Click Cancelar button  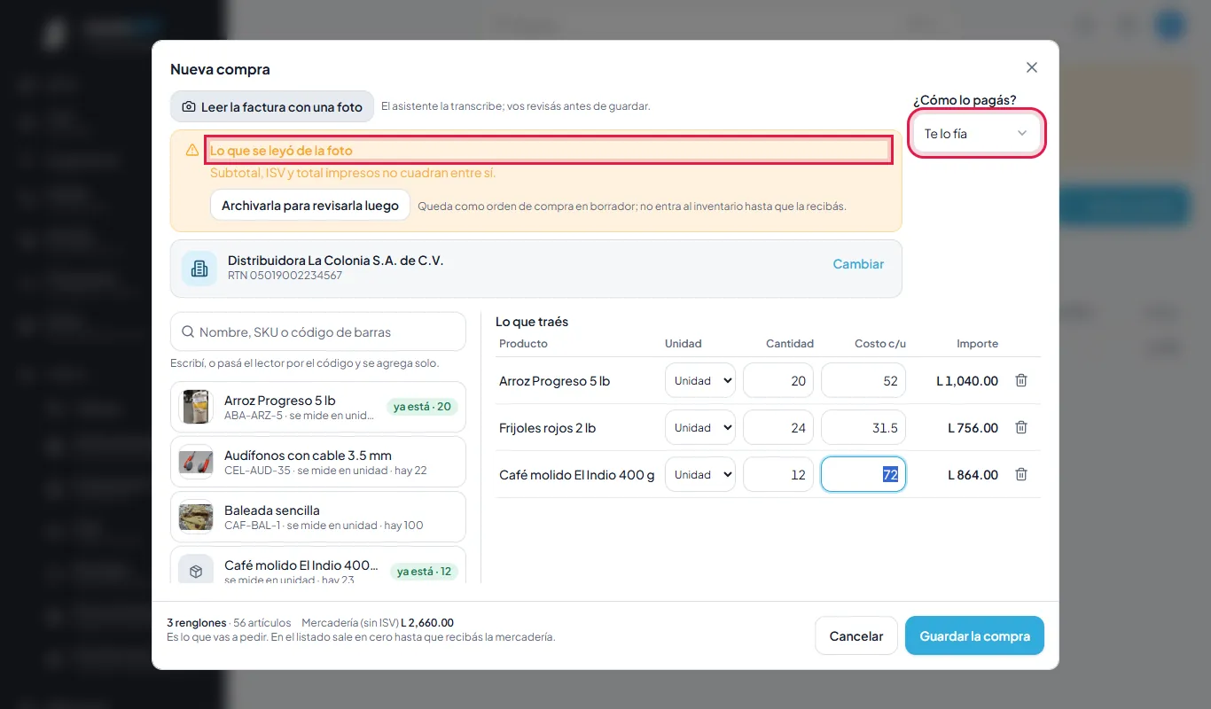856,636
